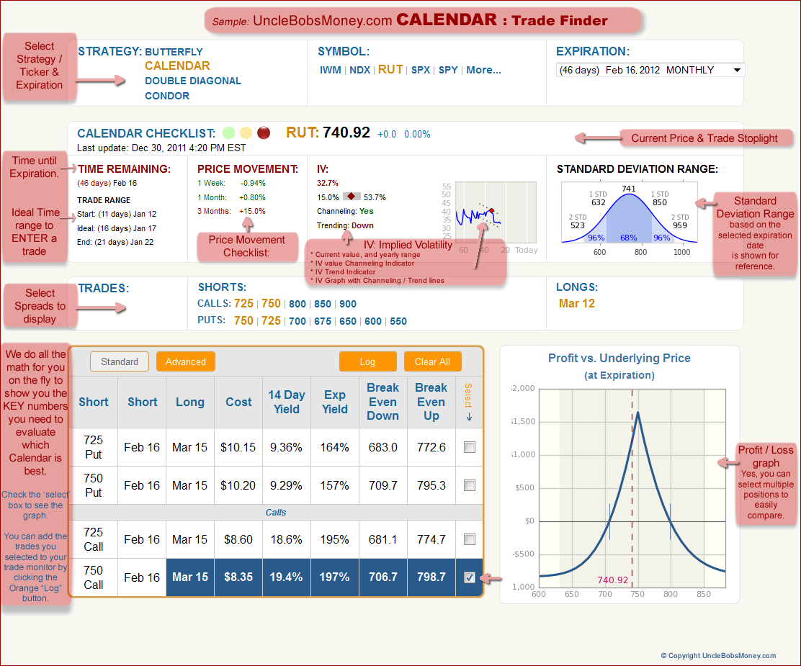The image size is (801, 666).
Task: Select the Mar 12 long expiration
Action: (x=577, y=303)
